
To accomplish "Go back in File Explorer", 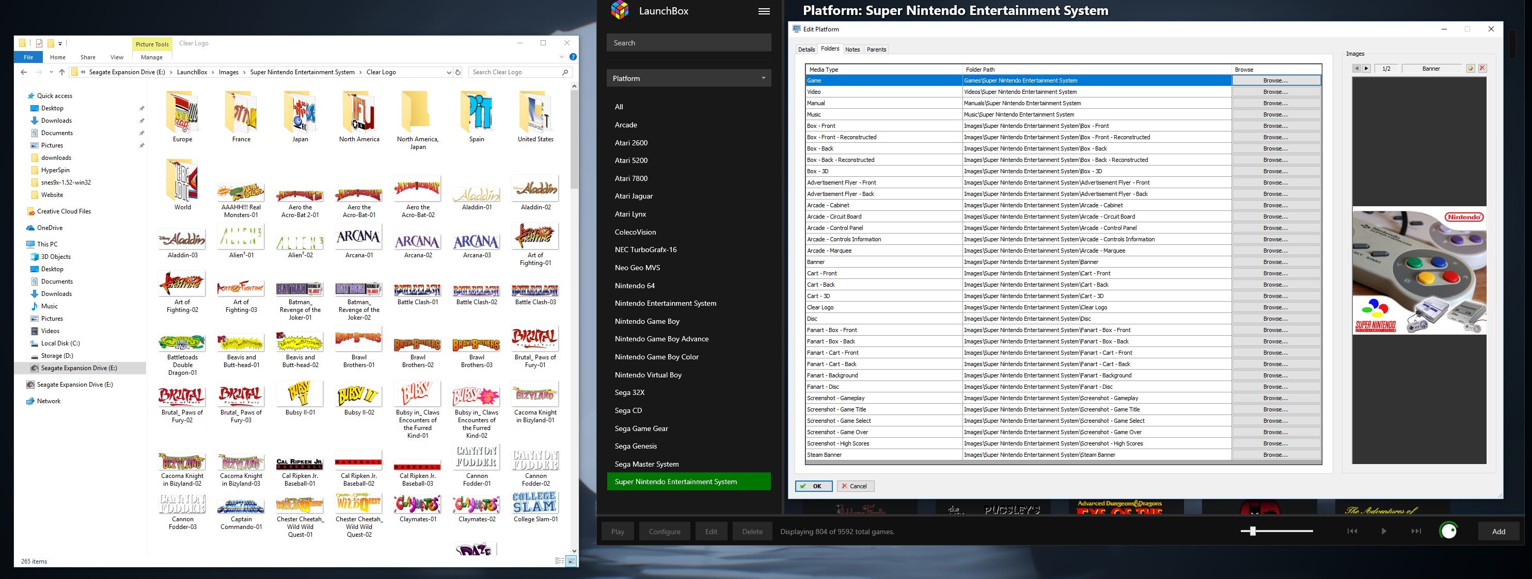I will pos(24,72).
